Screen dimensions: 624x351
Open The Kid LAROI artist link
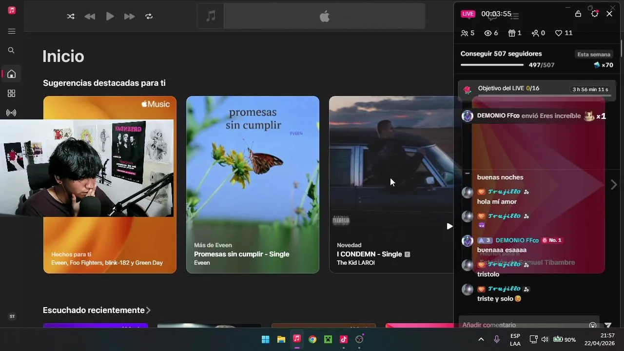356,263
